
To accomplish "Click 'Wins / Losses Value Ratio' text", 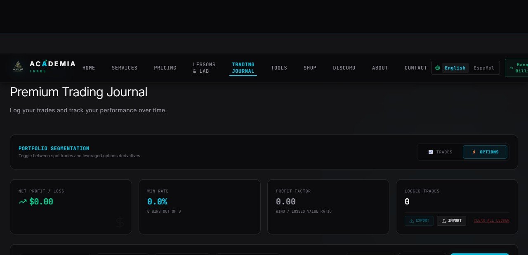I will (x=304, y=211).
